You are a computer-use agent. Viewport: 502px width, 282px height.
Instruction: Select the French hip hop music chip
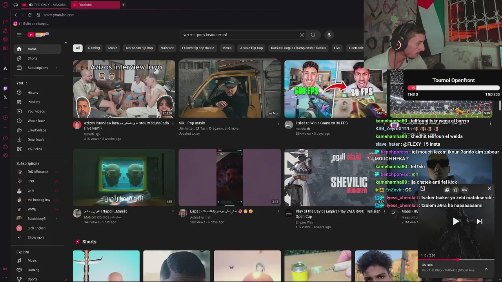(198, 48)
